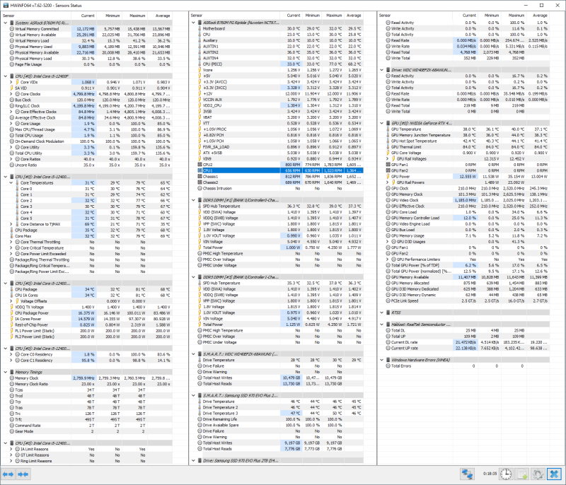566x485 pixels.
Task: Select the SPD Hub Temperature row under DIMM #1
Action: click(x=279, y=206)
